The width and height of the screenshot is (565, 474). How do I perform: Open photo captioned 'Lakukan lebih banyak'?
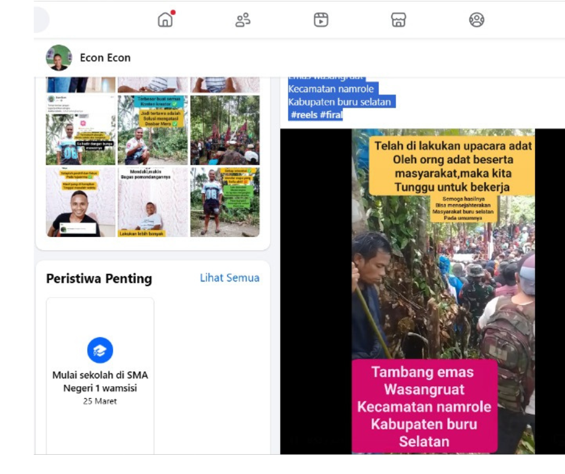coord(153,202)
